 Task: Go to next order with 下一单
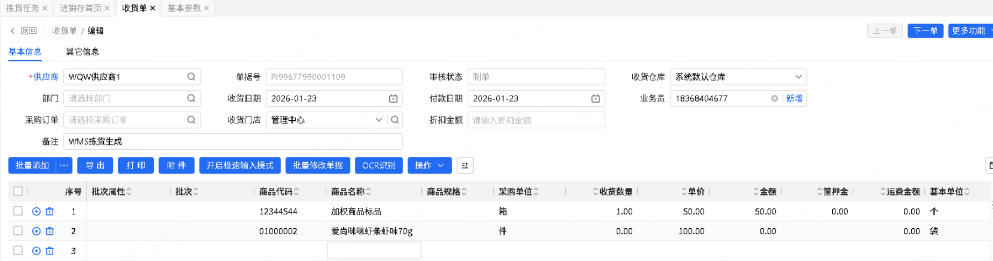925,31
